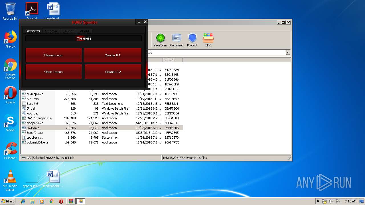Expand the WinRAR address path dropdown
Viewport: 365px width, 205px height.
click(288, 53)
